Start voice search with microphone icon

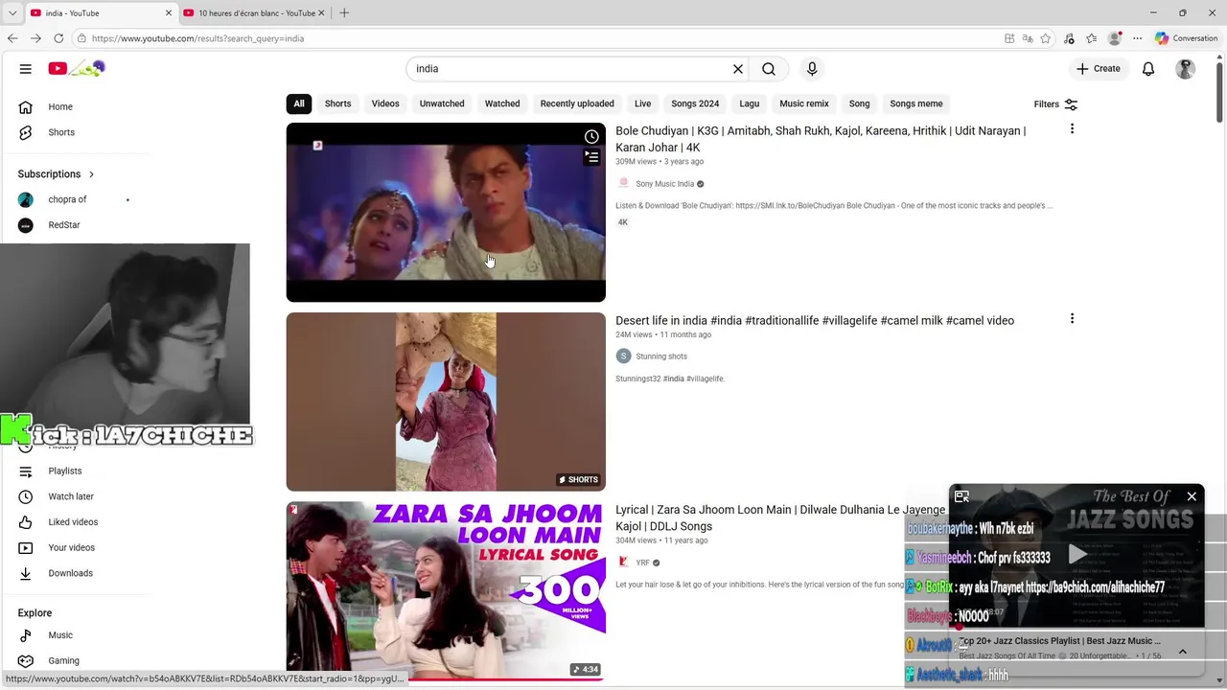coord(812,69)
